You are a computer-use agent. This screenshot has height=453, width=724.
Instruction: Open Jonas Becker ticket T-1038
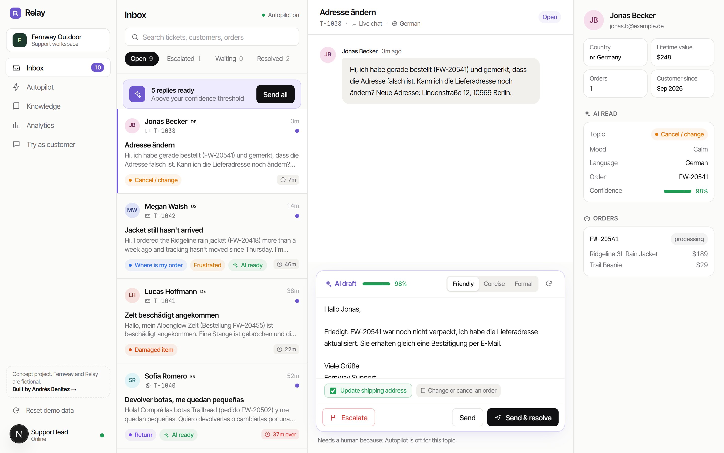click(212, 151)
